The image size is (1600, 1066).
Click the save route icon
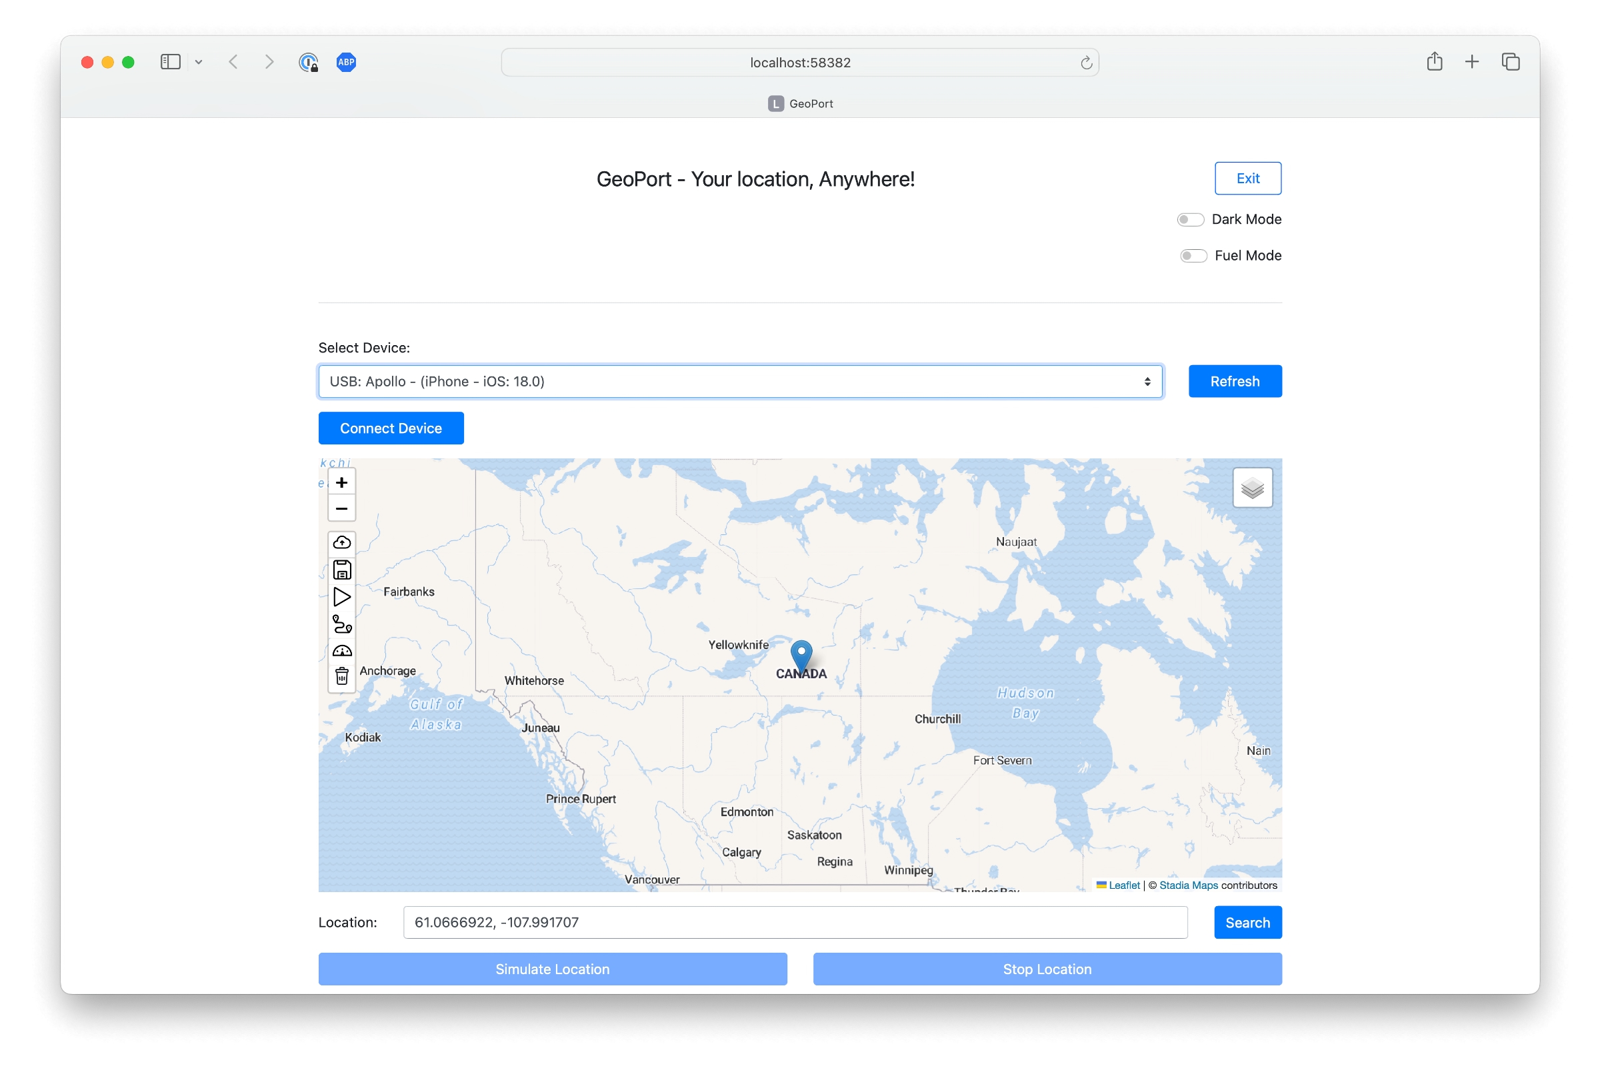[x=341, y=569]
